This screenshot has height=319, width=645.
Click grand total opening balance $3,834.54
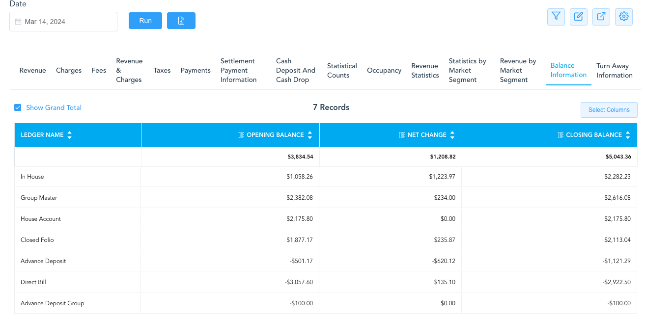(x=300, y=157)
